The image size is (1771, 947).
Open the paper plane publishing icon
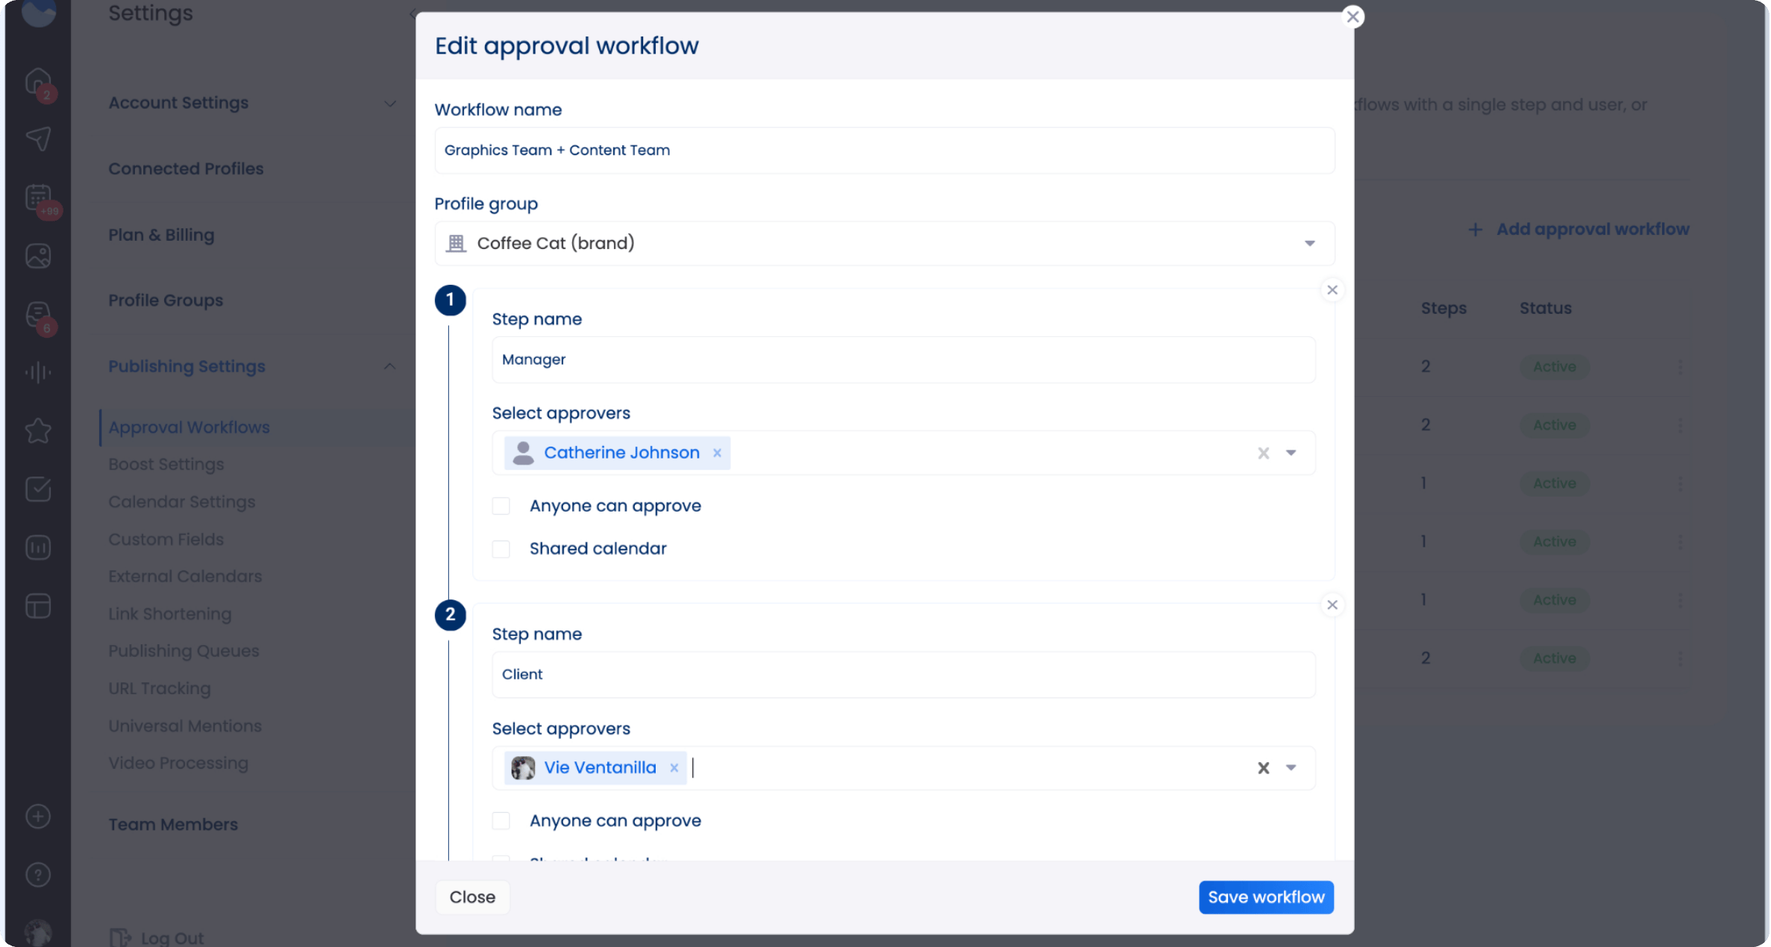[38, 139]
